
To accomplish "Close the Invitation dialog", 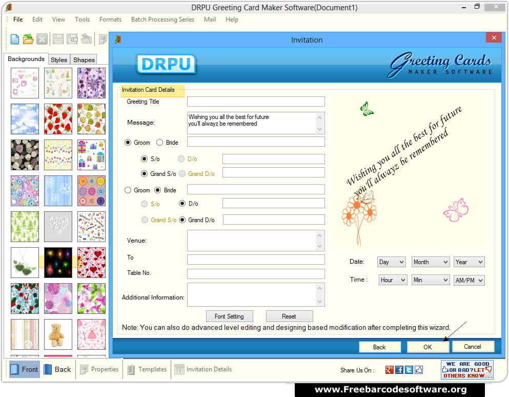I will 494,37.
